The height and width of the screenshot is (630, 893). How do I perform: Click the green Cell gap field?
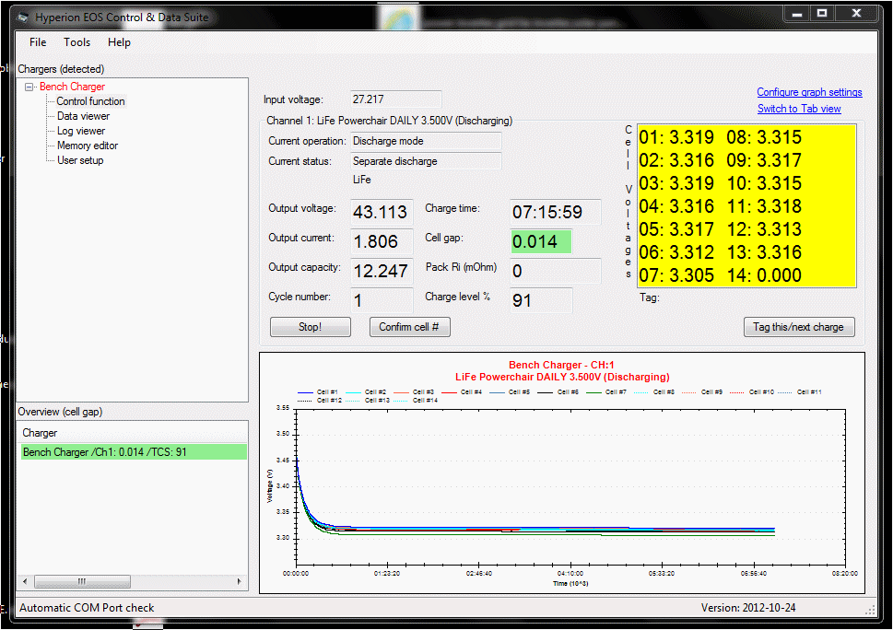(x=541, y=241)
